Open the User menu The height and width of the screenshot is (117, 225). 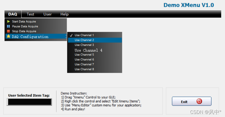pyautogui.click(x=48, y=14)
